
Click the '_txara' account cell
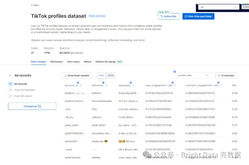(68, 149)
